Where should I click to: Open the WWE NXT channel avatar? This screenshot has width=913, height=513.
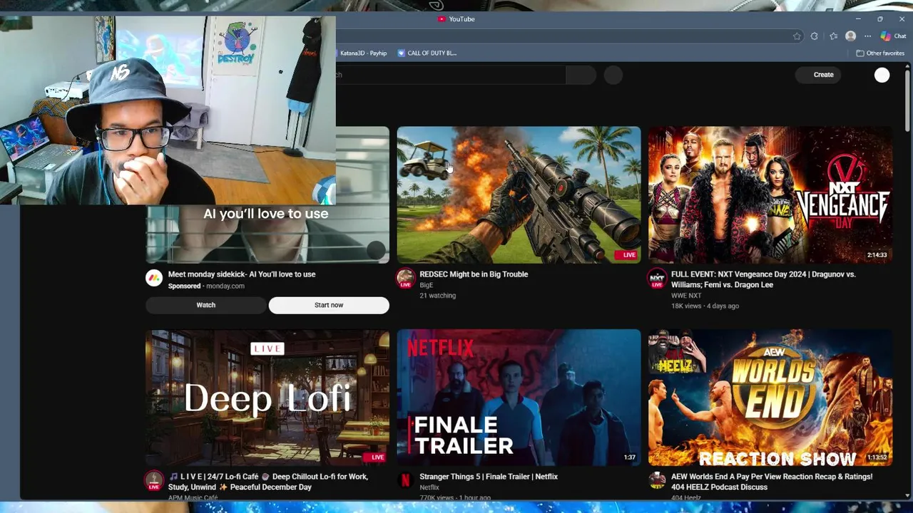coord(657,278)
